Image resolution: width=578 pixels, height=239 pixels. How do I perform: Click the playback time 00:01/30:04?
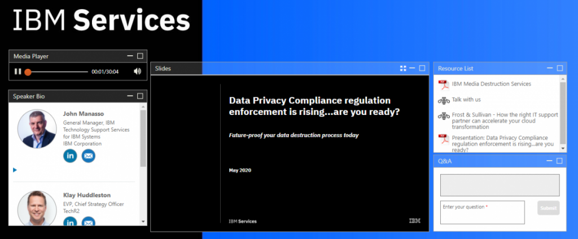click(105, 72)
